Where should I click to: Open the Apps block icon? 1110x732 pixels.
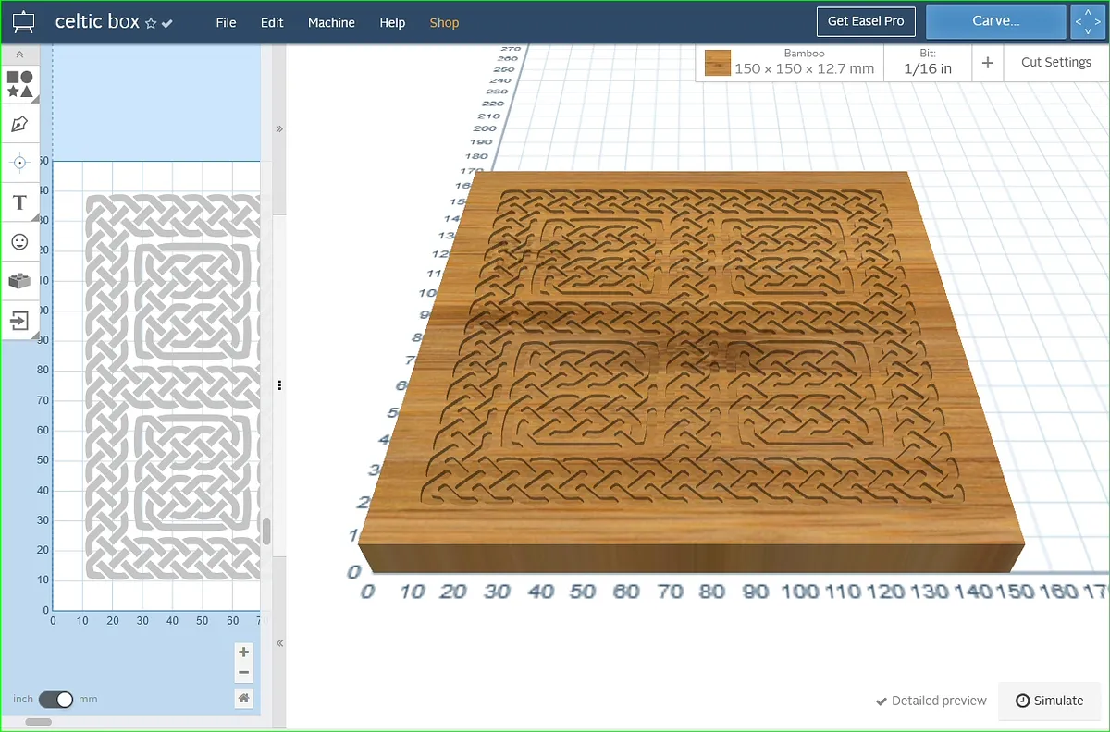(19, 281)
